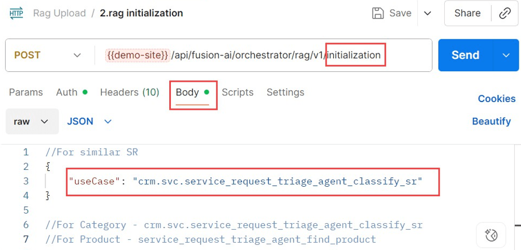Click URL path ending in initialization

point(276,55)
